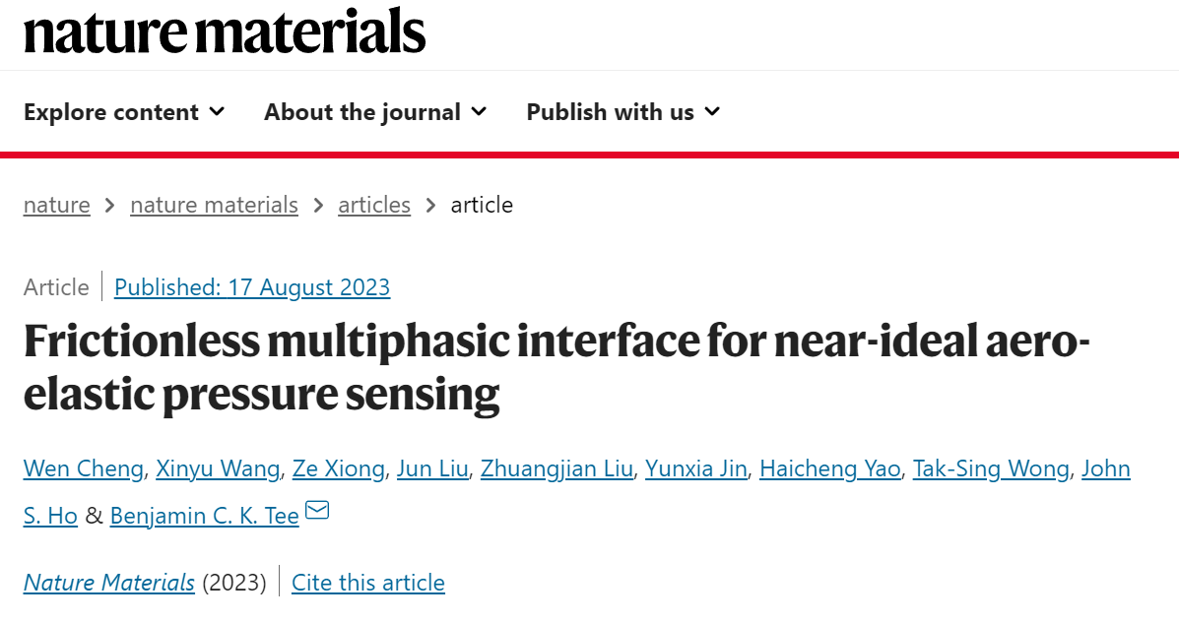The image size is (1179, 622).
Task: Open the nature materials breadcrumb
Action: click(215, 205)
